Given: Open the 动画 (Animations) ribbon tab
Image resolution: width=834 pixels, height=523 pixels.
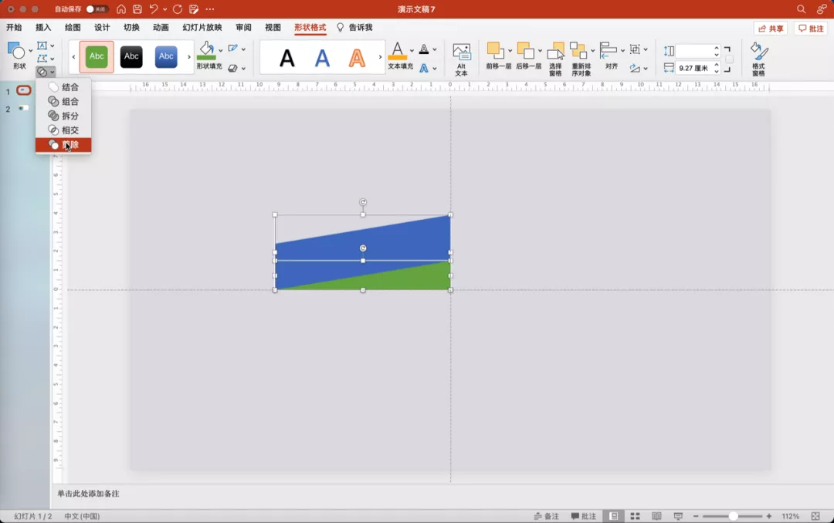Looking at the screenshot, I should 161,28.
